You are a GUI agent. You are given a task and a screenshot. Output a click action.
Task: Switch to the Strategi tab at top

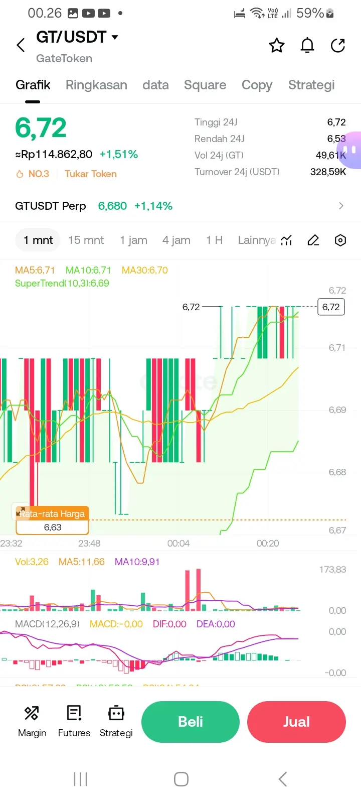point(311,85)
